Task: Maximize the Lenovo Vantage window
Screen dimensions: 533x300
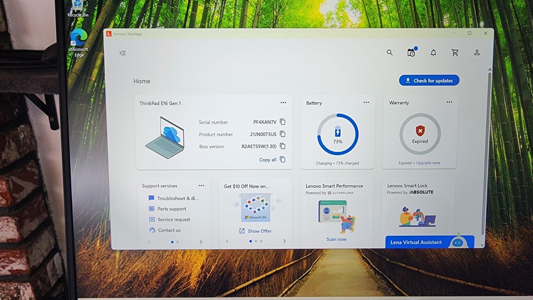Action: click(469, 33)
